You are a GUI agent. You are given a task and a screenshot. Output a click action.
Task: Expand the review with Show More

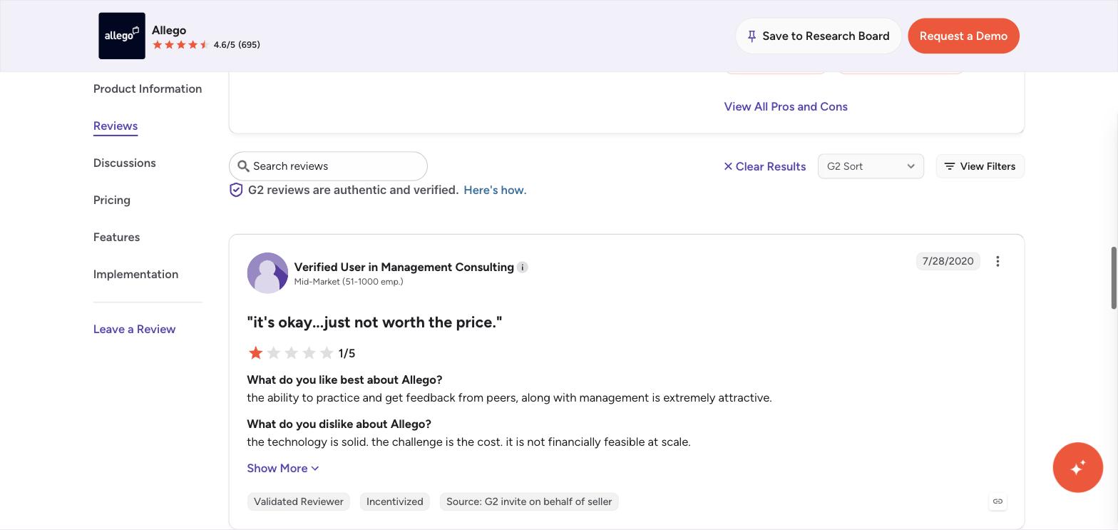point(283,468)
